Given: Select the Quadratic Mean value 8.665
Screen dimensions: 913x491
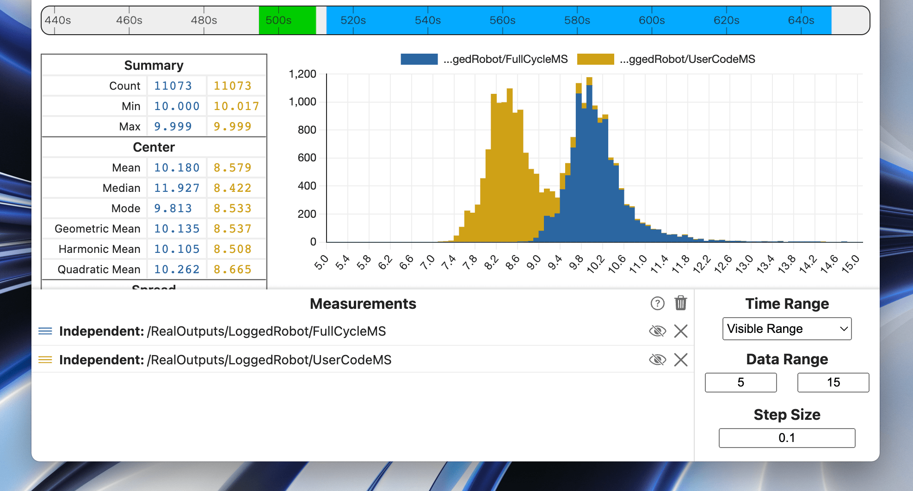Looking at the screenshot, I should pyautogui.click(x=233, y=269).
